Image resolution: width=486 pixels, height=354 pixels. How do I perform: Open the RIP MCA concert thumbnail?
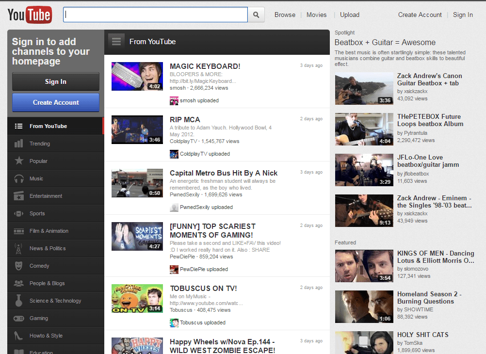(137, 129)
